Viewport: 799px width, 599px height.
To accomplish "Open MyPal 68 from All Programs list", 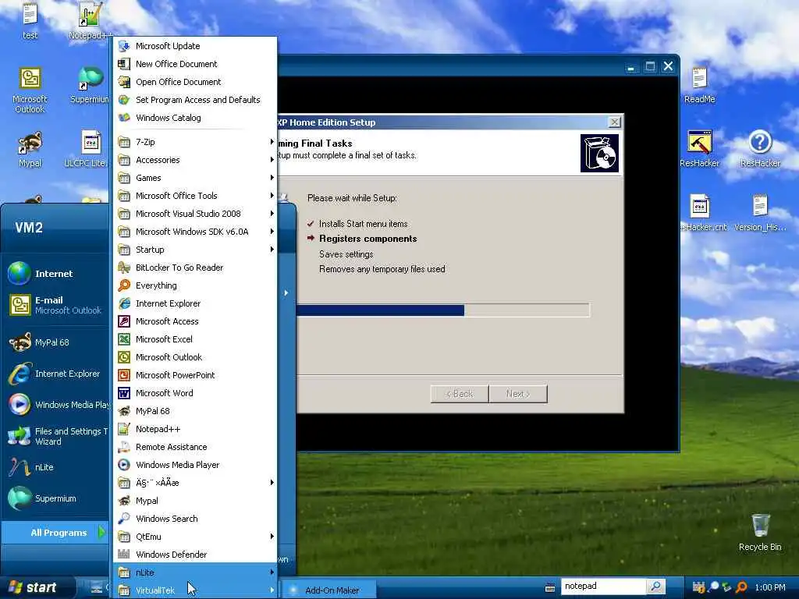I will 195,411.
